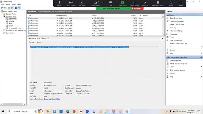Open the Windows Start menu

3,111
